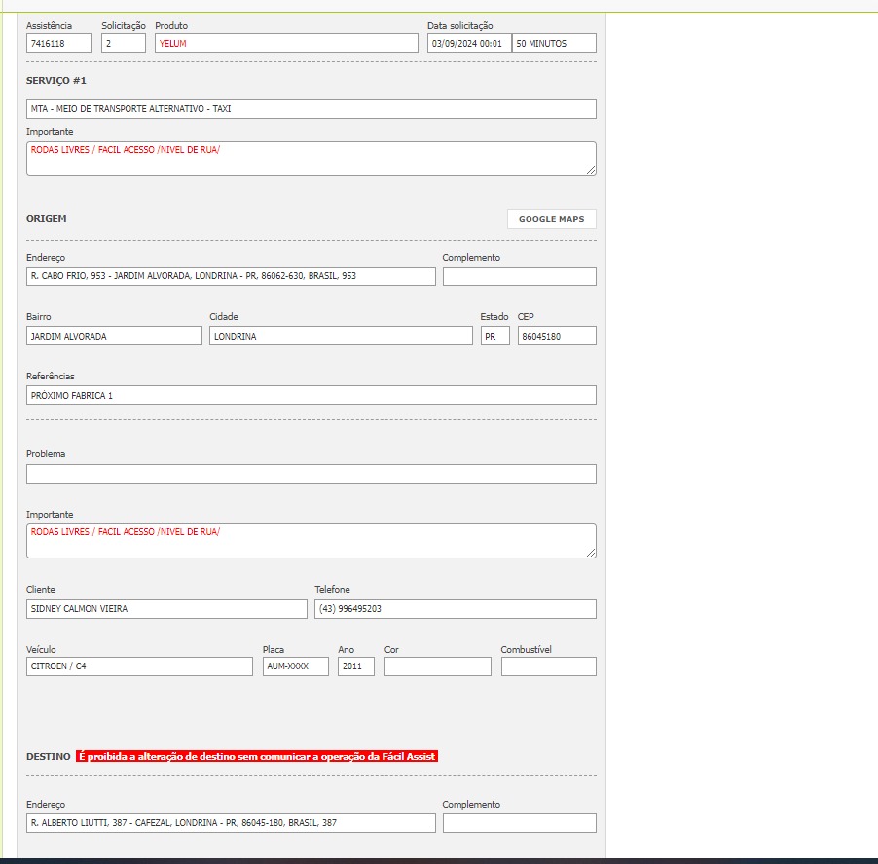878x864 pixels.
Task: Click the resize handle of Serviço Importante textarea
Action: (591, 170)
